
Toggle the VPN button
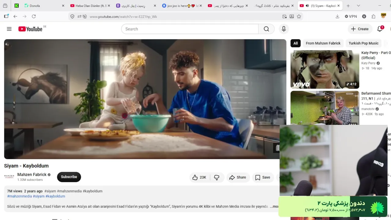(x=351, y=16)
